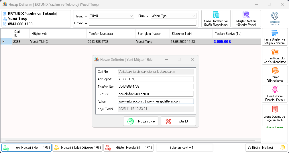The height and width of the screenshot is (153, 289).
Task: Open Müşteri Notları Yönetim Paneli
Action: click(246, 19)
